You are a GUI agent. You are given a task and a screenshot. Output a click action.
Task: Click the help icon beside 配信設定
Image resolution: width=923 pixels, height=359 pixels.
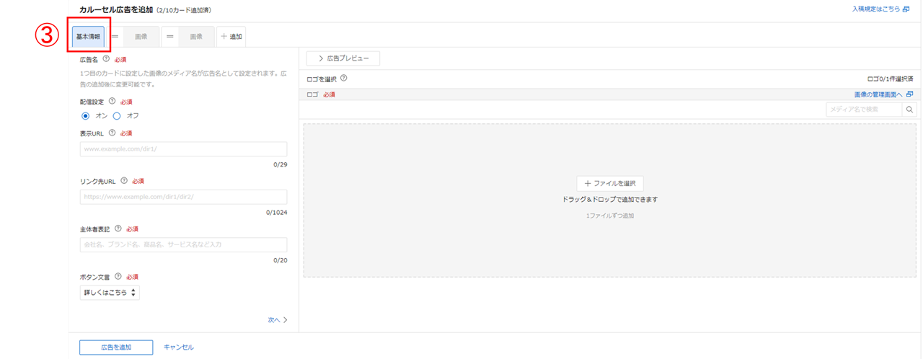[x=112, y=102]
